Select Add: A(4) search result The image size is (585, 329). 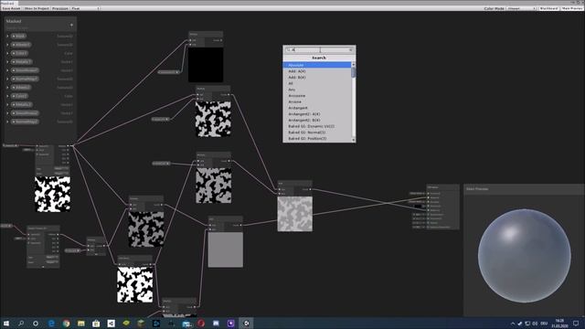click(x=317, y=71)
